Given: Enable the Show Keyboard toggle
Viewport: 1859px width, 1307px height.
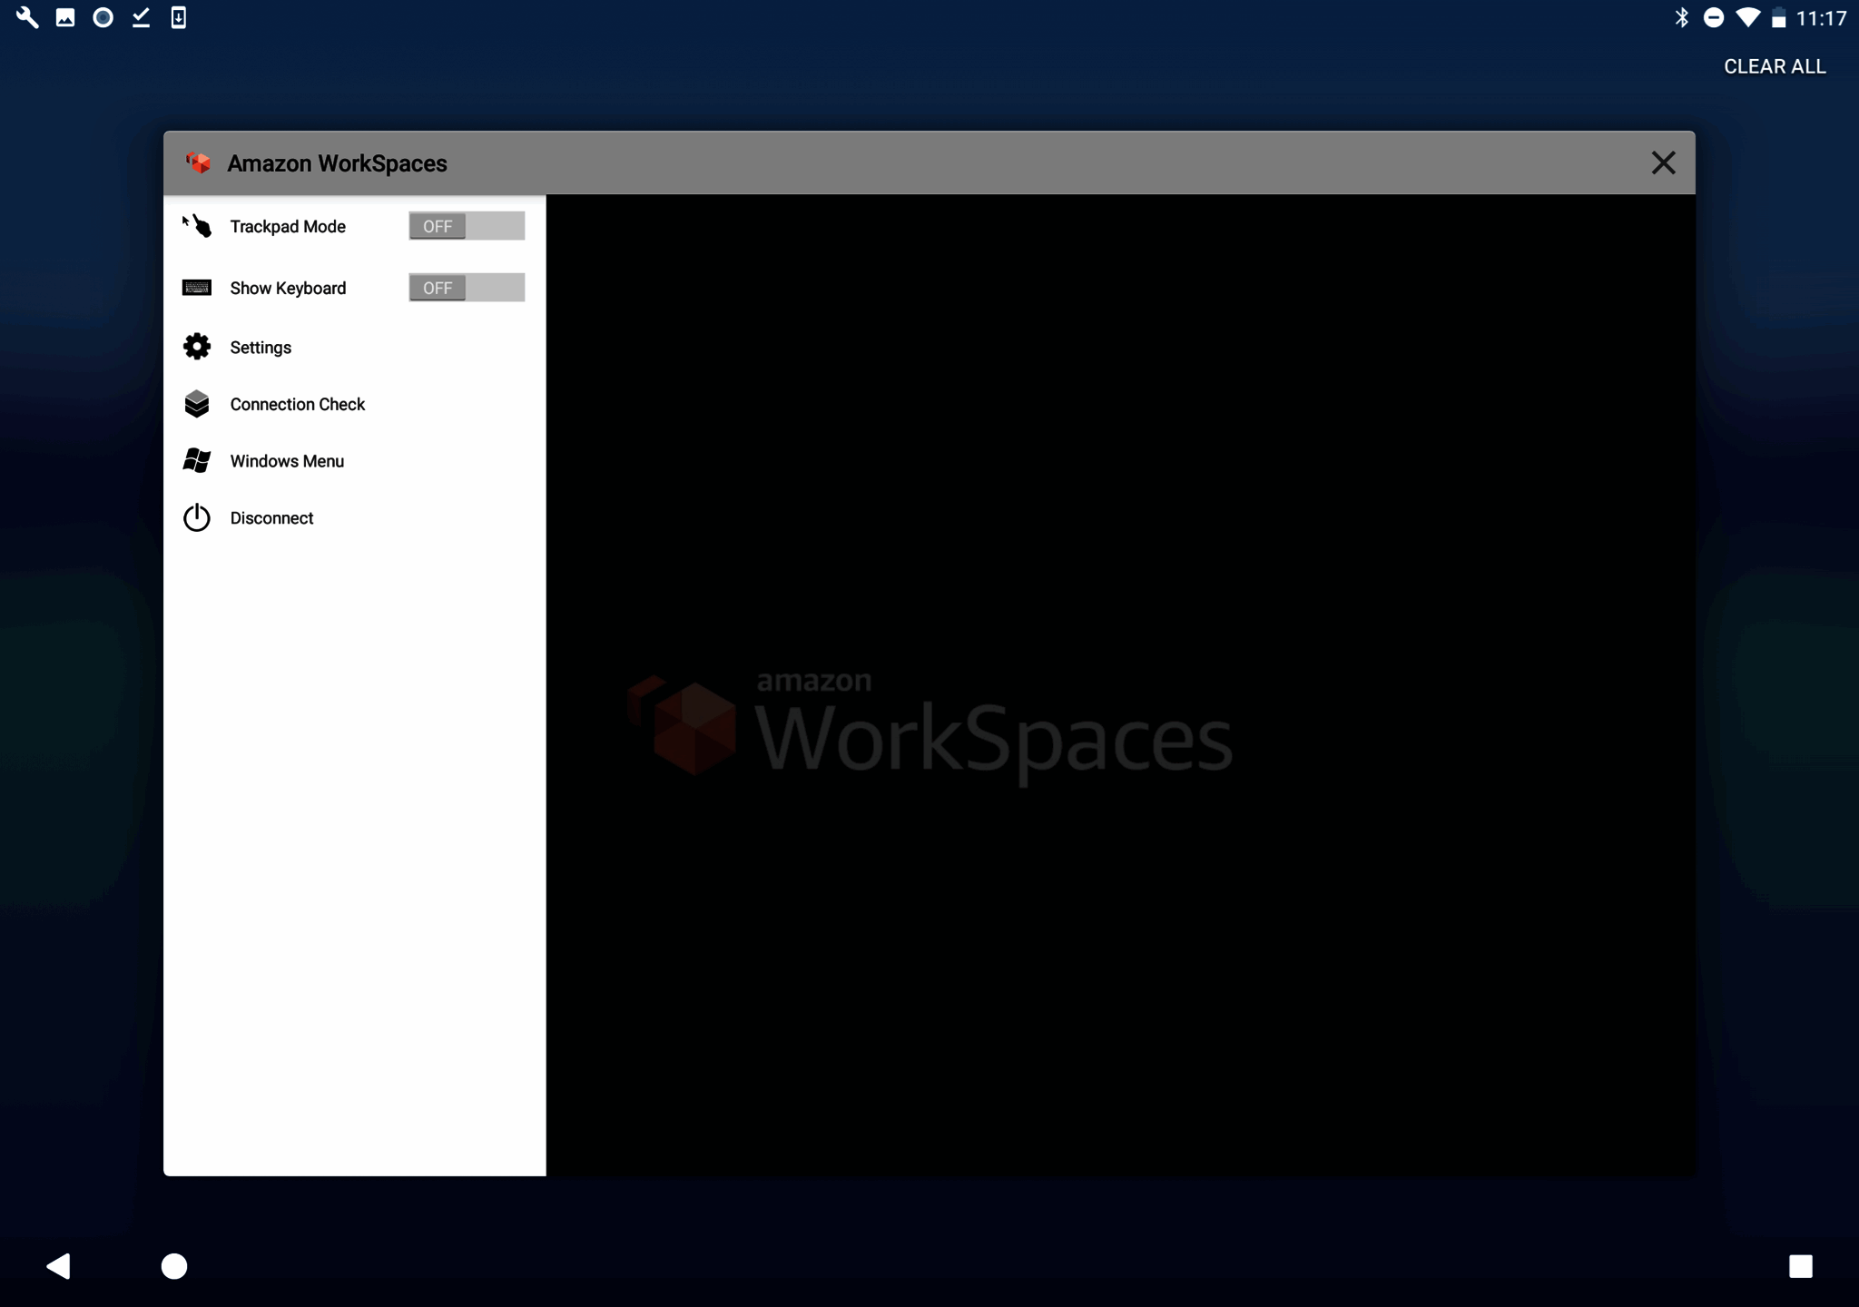Looking at the screenshot, I should click(x=467, y=288).
